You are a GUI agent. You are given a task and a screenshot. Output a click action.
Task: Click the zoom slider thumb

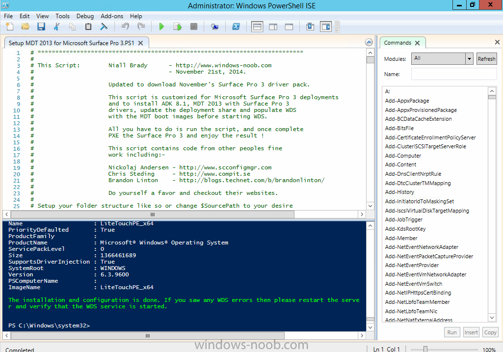(425, 349)
